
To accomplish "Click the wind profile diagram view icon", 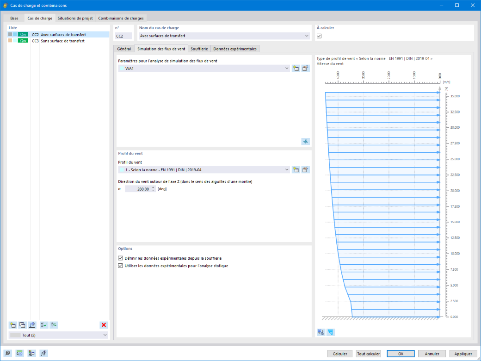I will point(330,332).
